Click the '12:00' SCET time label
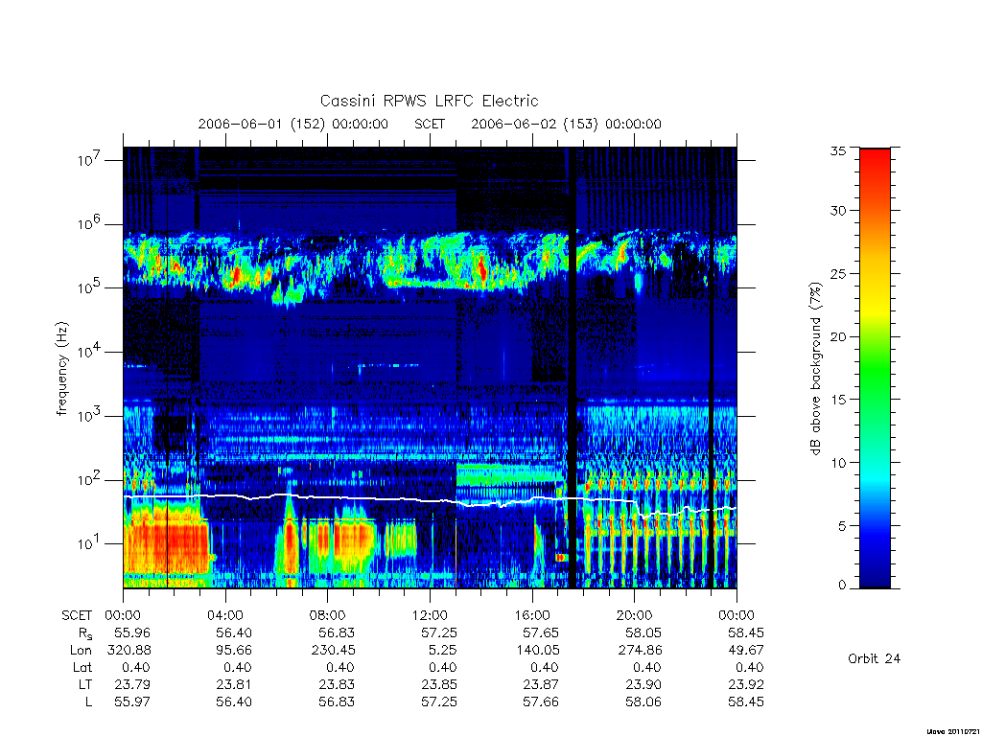The image size is (982, 736). [430, 615]
